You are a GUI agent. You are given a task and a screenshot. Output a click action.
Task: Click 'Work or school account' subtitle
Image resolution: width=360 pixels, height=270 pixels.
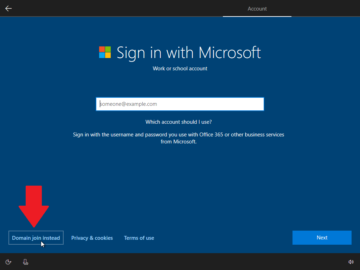pyautogui.click(x=180, y=69)
